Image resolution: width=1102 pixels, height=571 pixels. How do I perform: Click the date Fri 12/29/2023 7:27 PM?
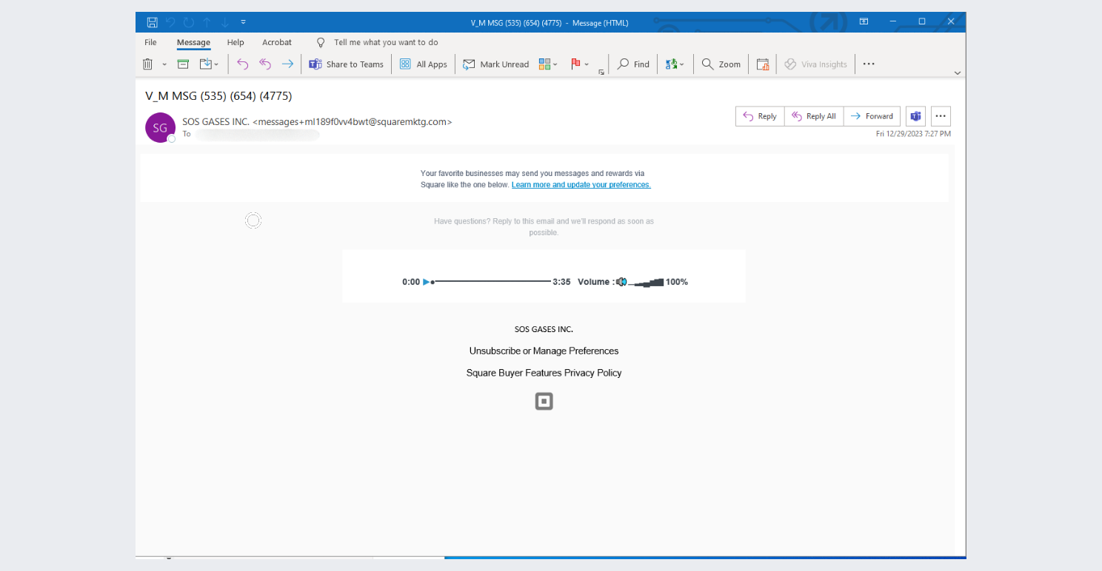(913, 134)
